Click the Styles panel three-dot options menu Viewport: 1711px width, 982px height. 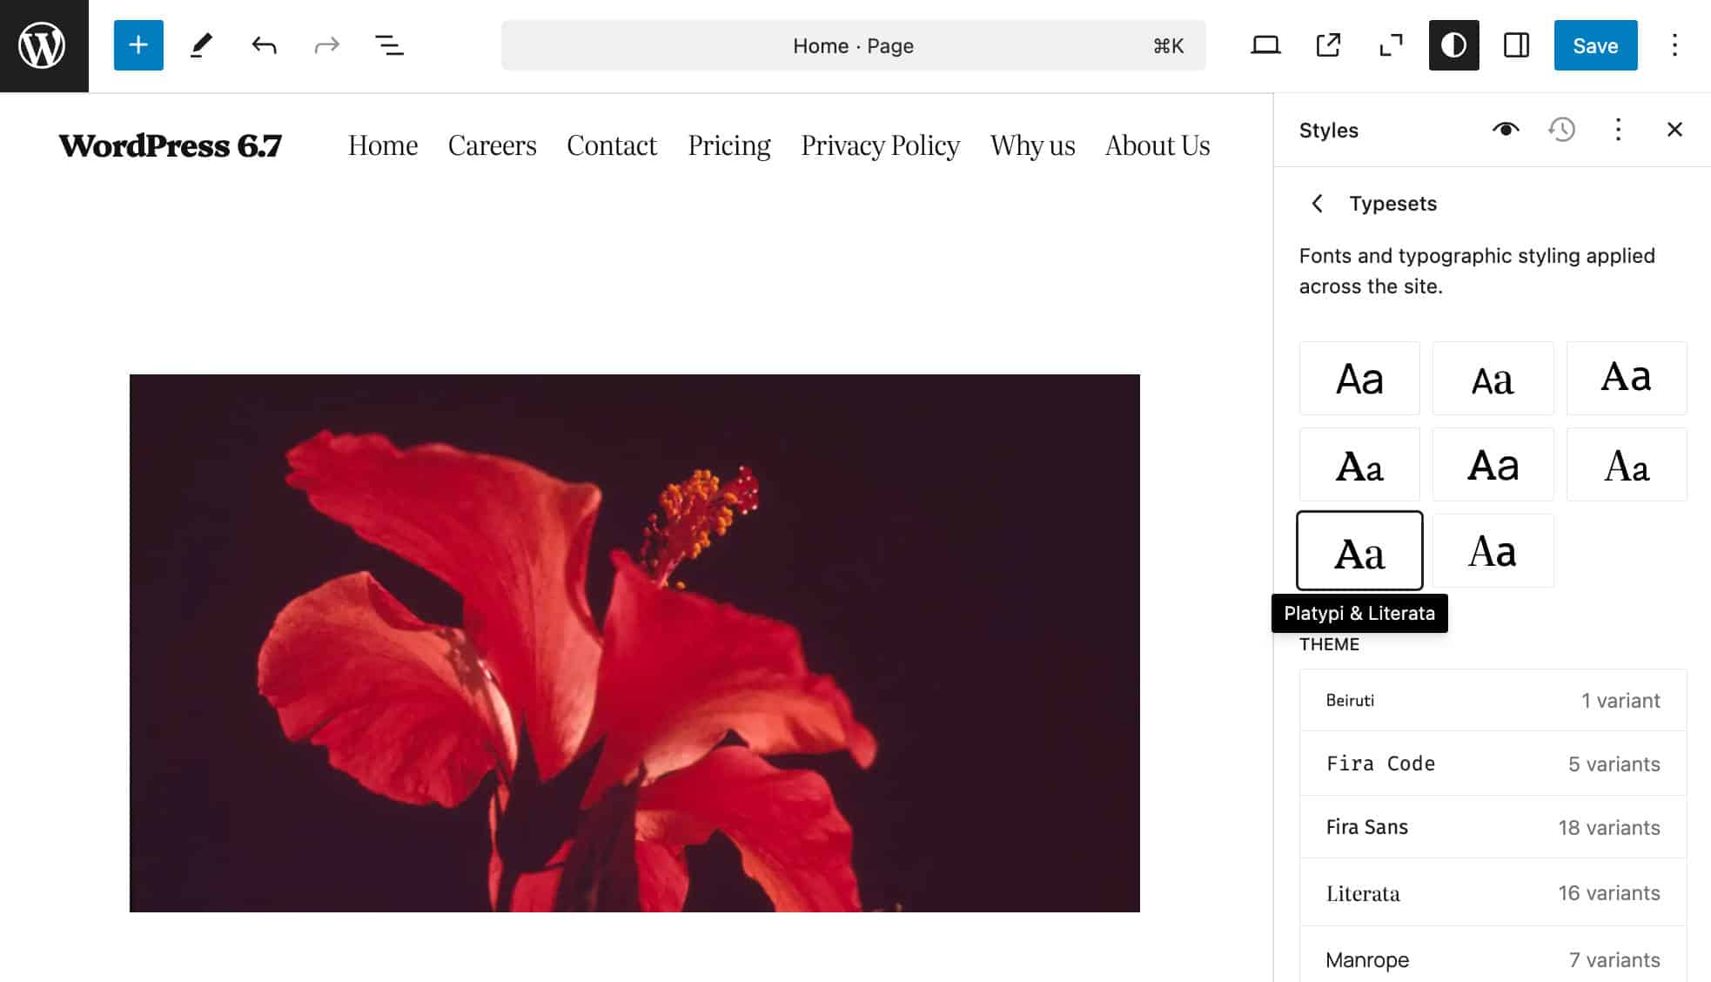pyautogui.click(x=1618, y=130)
